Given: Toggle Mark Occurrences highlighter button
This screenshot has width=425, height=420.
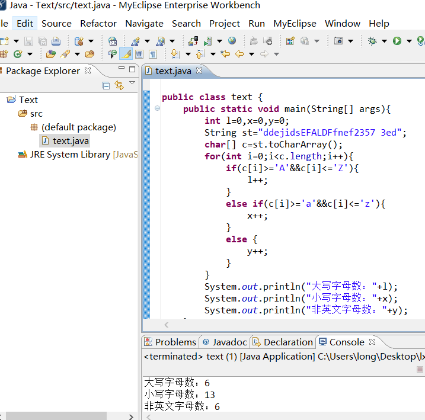Looking at the screenshot, I should click(126, 54).
